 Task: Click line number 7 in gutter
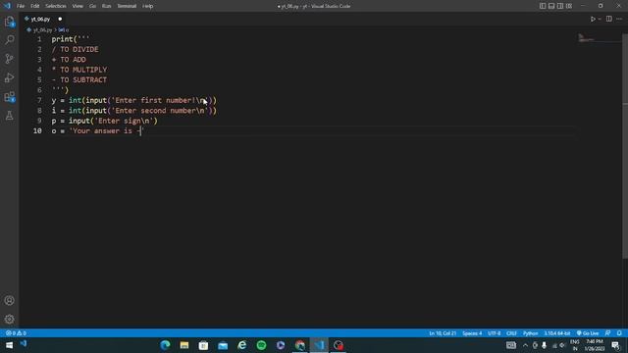coord(39,100)
